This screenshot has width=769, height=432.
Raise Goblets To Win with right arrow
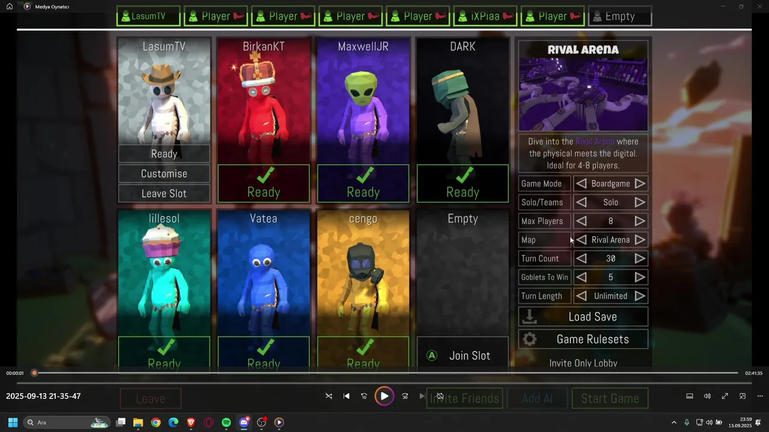tap(640, 277)
